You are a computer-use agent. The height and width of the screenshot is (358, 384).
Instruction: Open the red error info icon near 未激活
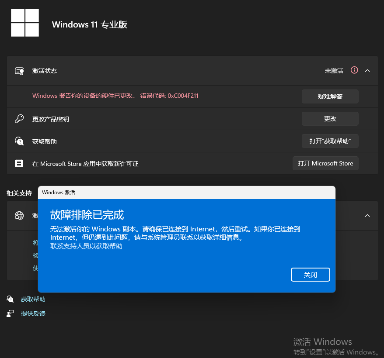tap(354, 70)
